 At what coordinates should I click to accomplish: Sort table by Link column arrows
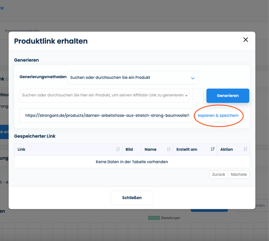(x=118, y=149)
